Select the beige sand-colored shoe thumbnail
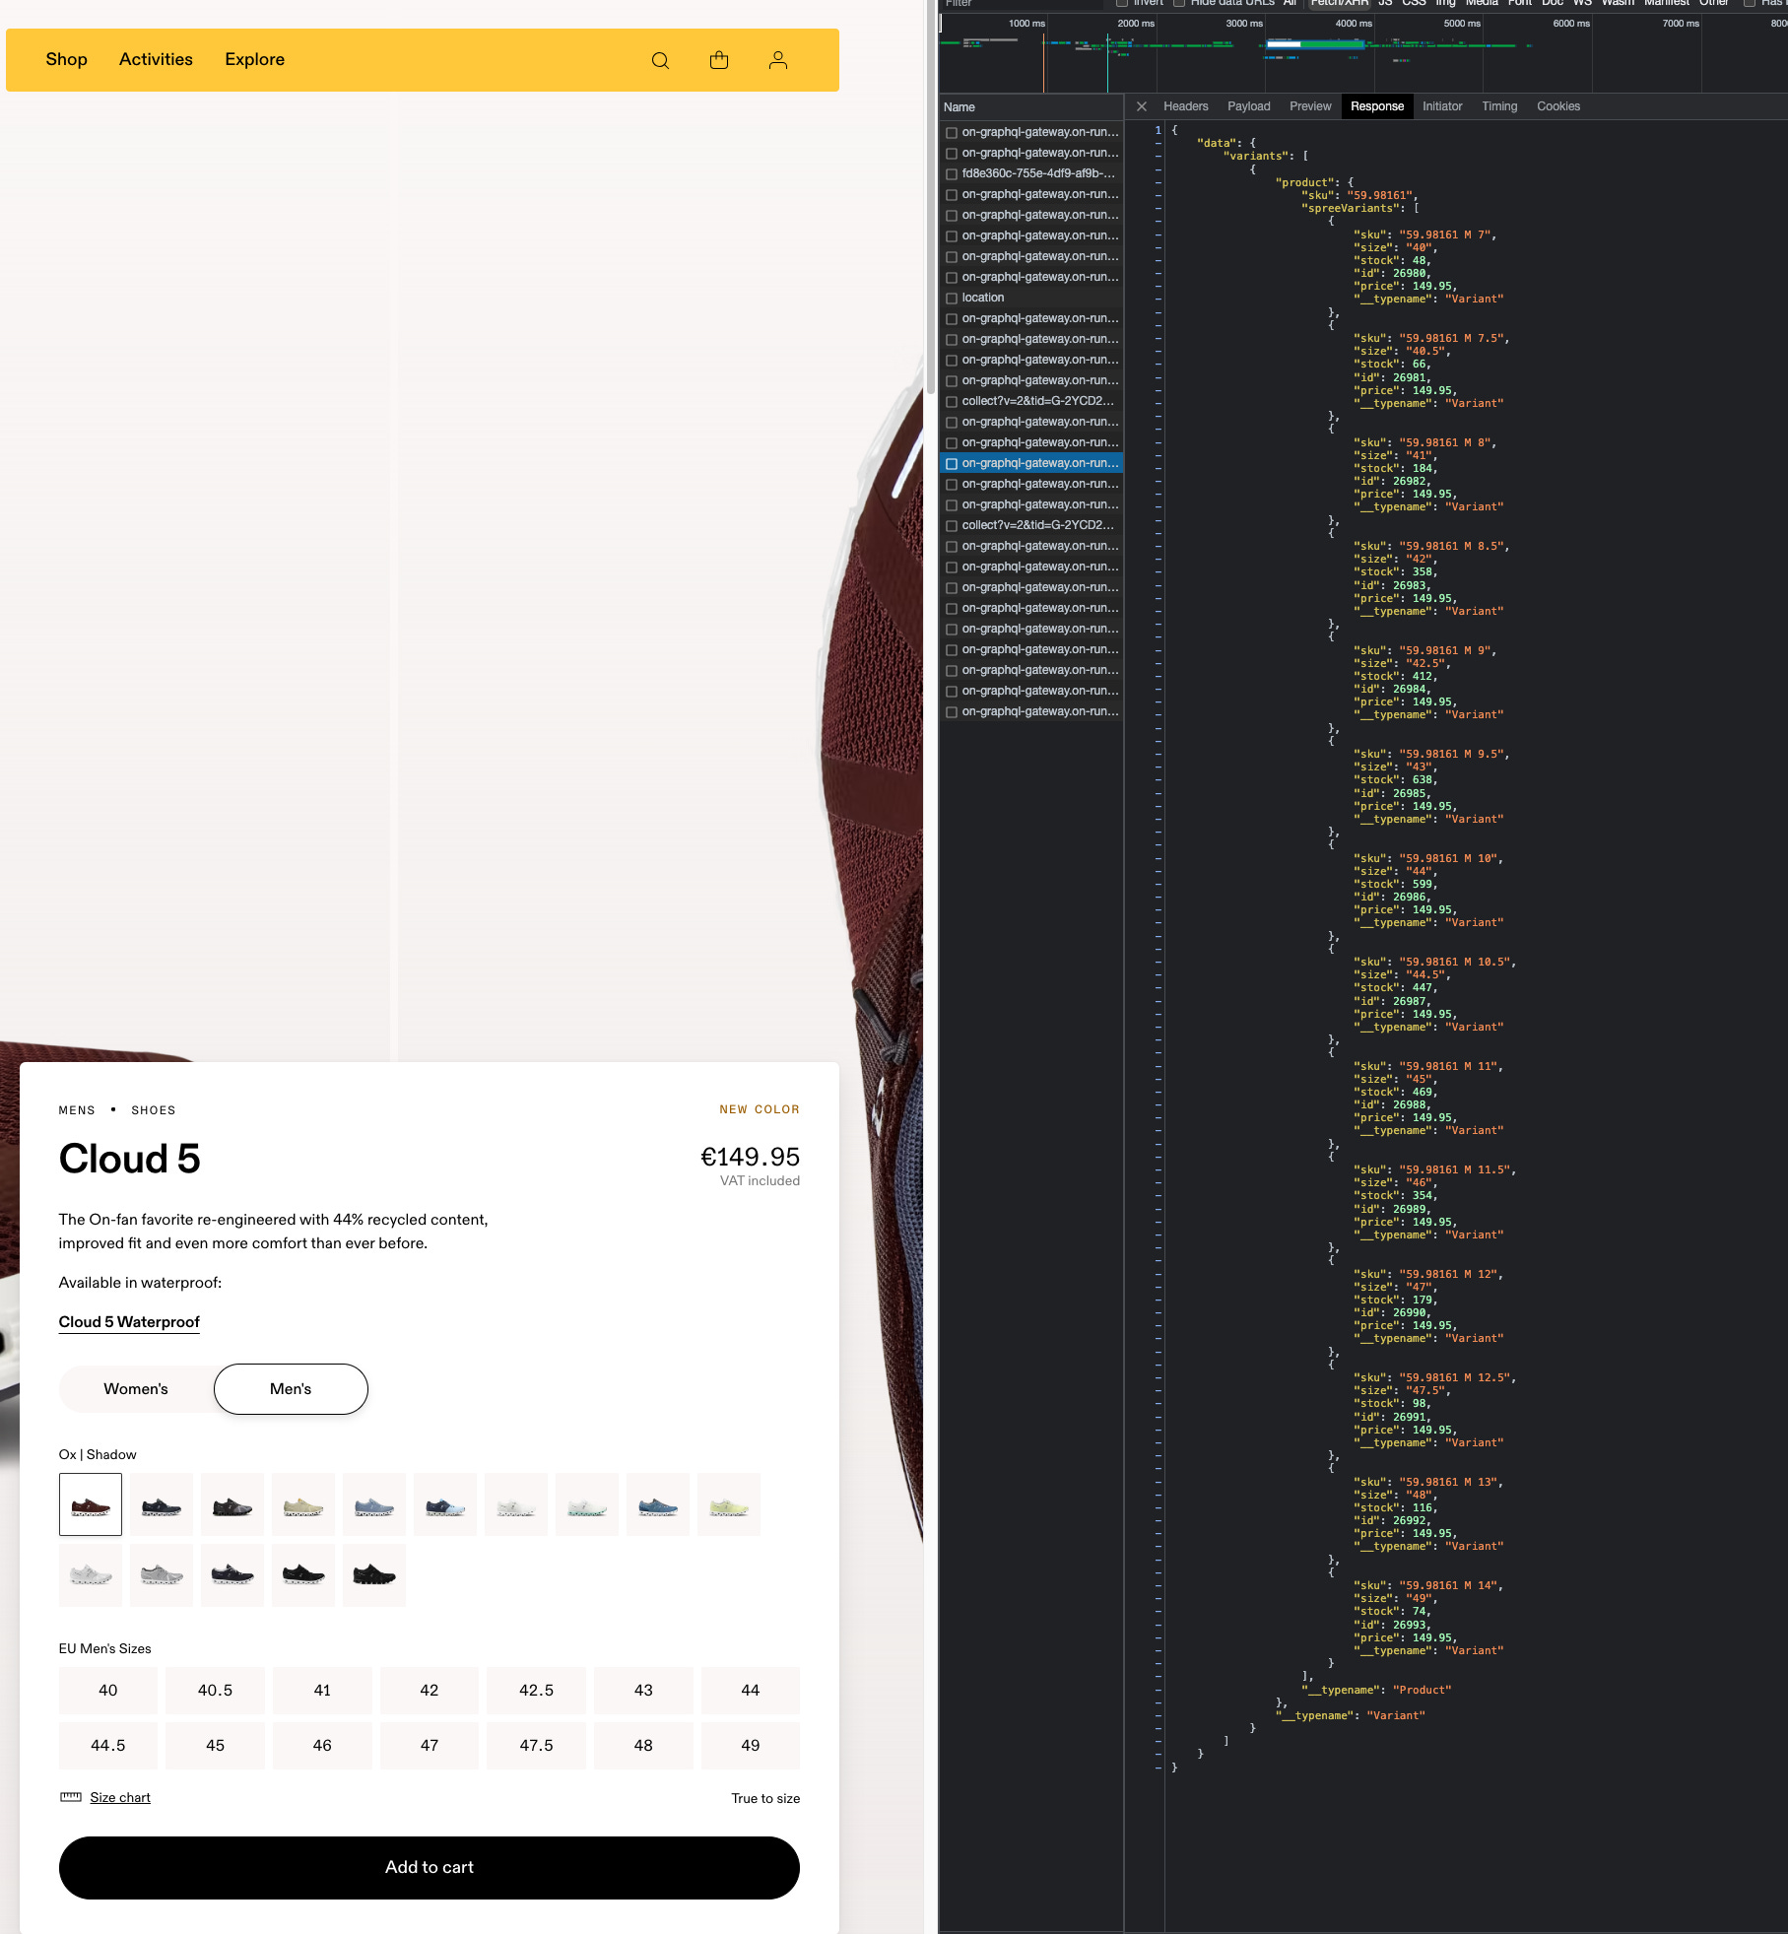The height and width of the screenshot is (1934, 1788). click(x=303, y=1504)
